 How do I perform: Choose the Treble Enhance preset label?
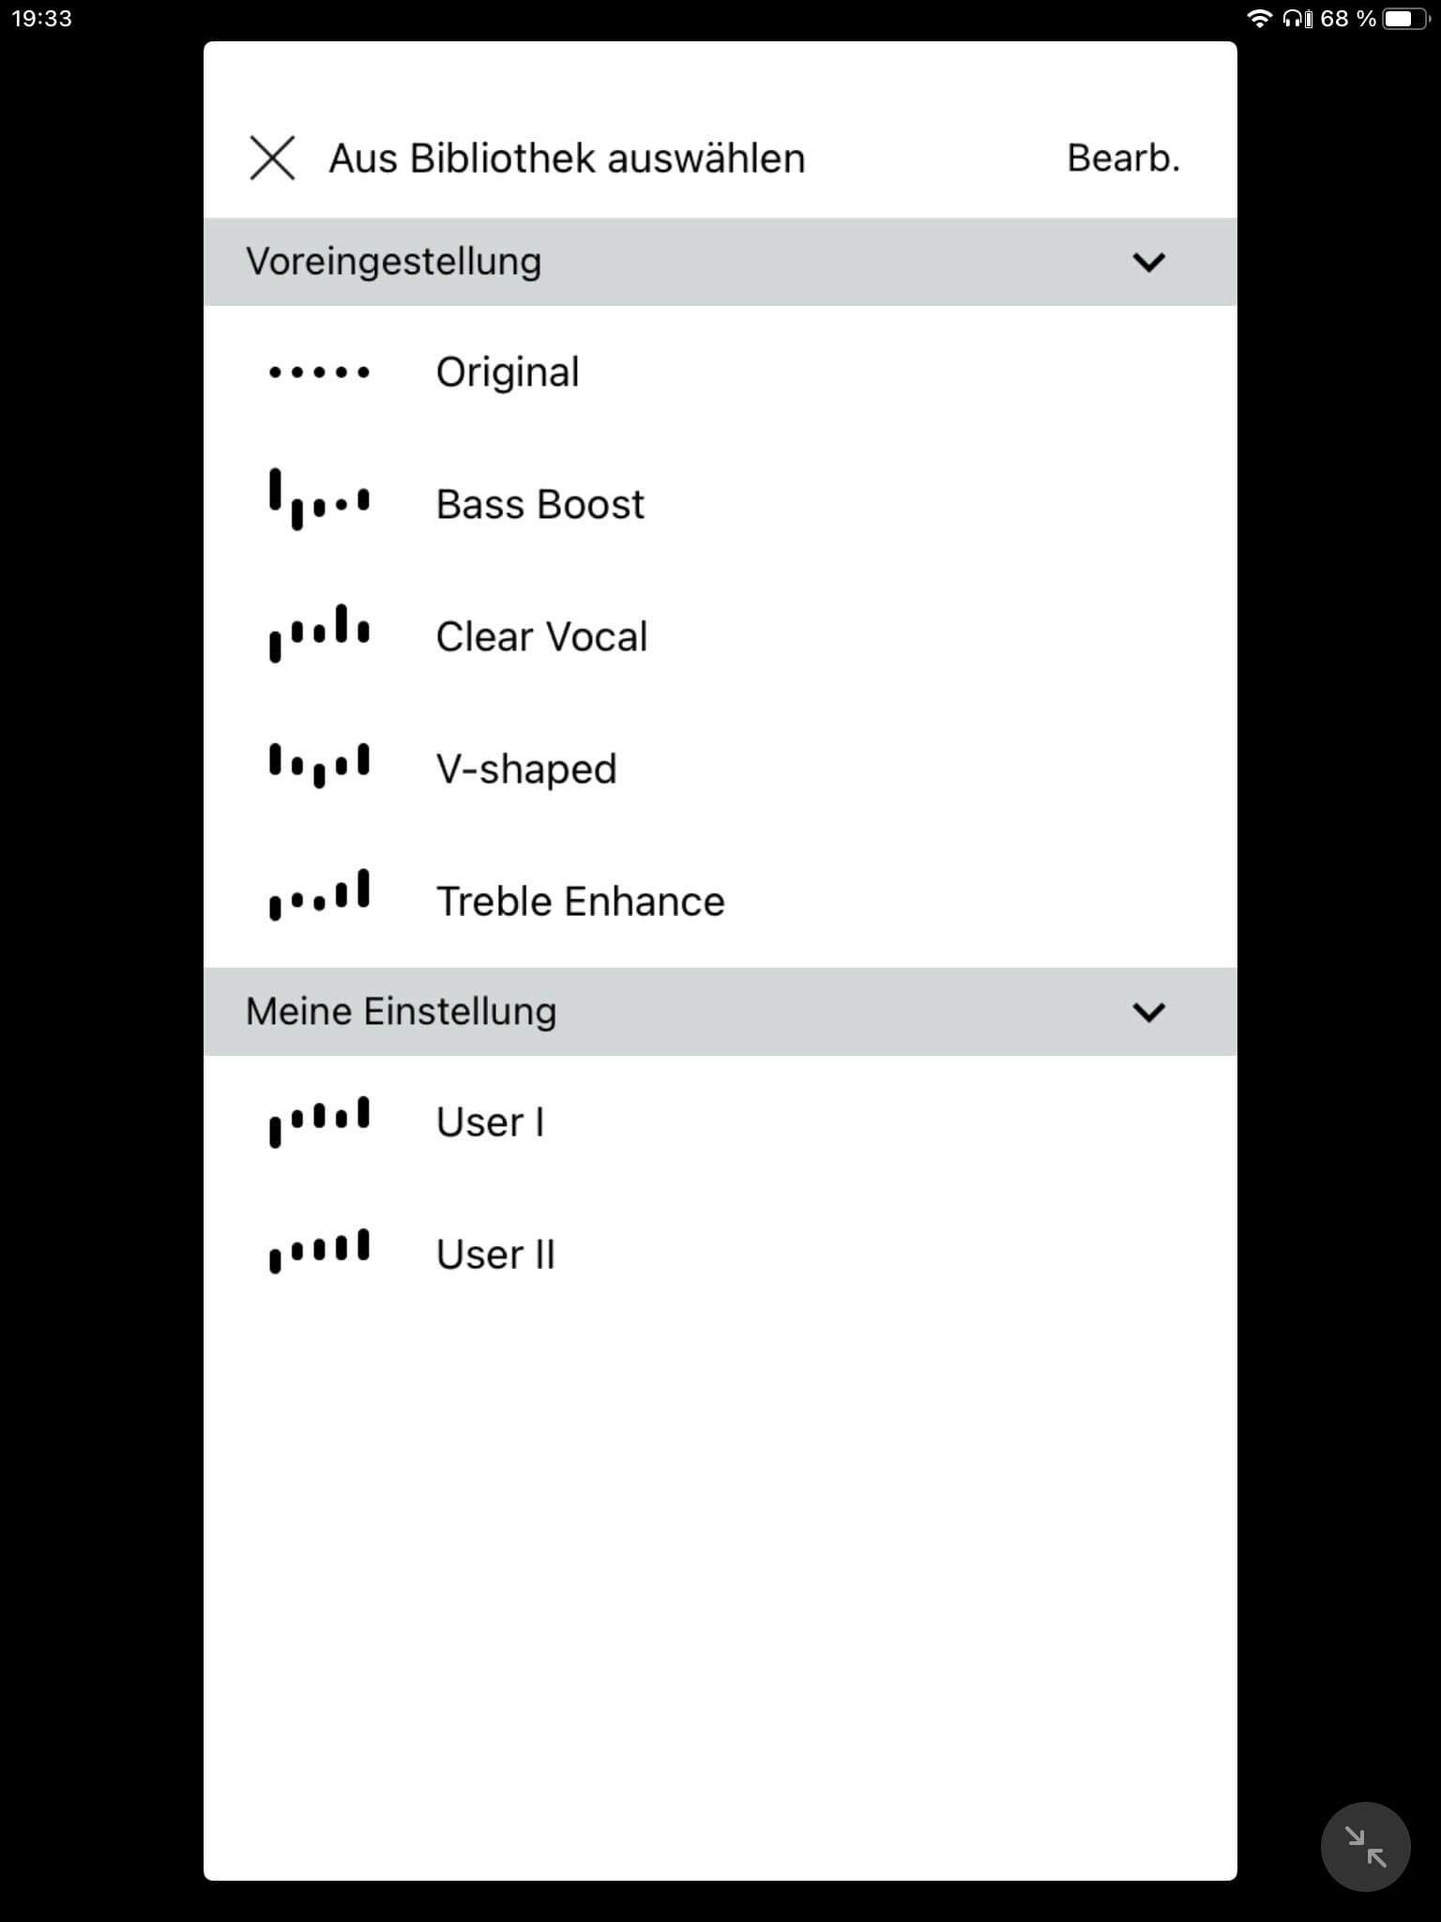pos(580,902)
